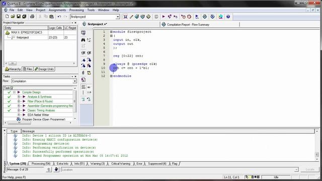Open the File menu
Image resolution: width=322 pixels, height=181 pixels.
point(12,10)
